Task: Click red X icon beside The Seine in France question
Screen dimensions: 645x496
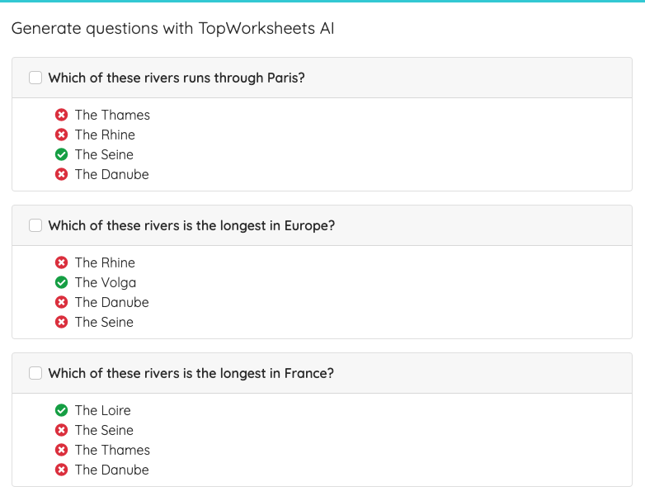Action: pos(61,430)
